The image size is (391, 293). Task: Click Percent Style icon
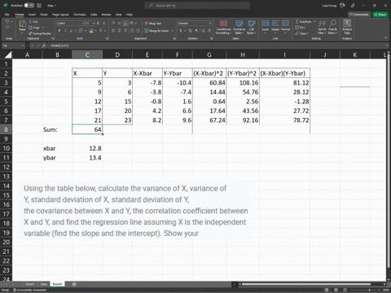click(x=190, y=31)
